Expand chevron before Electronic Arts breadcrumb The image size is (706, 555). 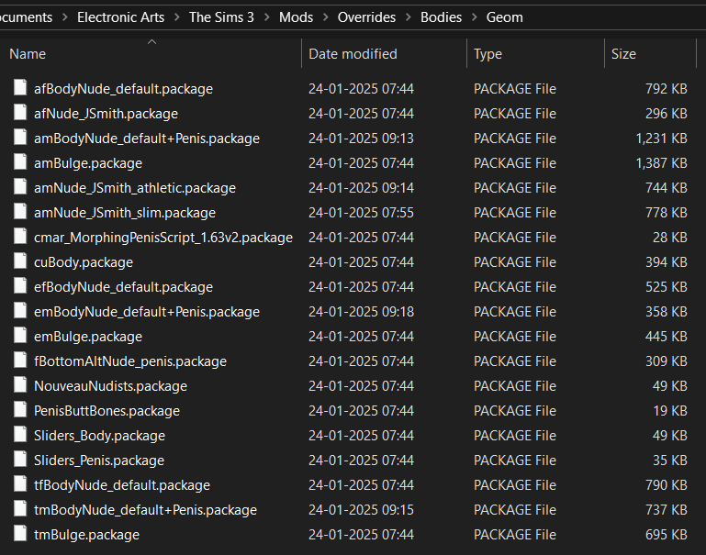pyautogui.click(x=65, y=17)
